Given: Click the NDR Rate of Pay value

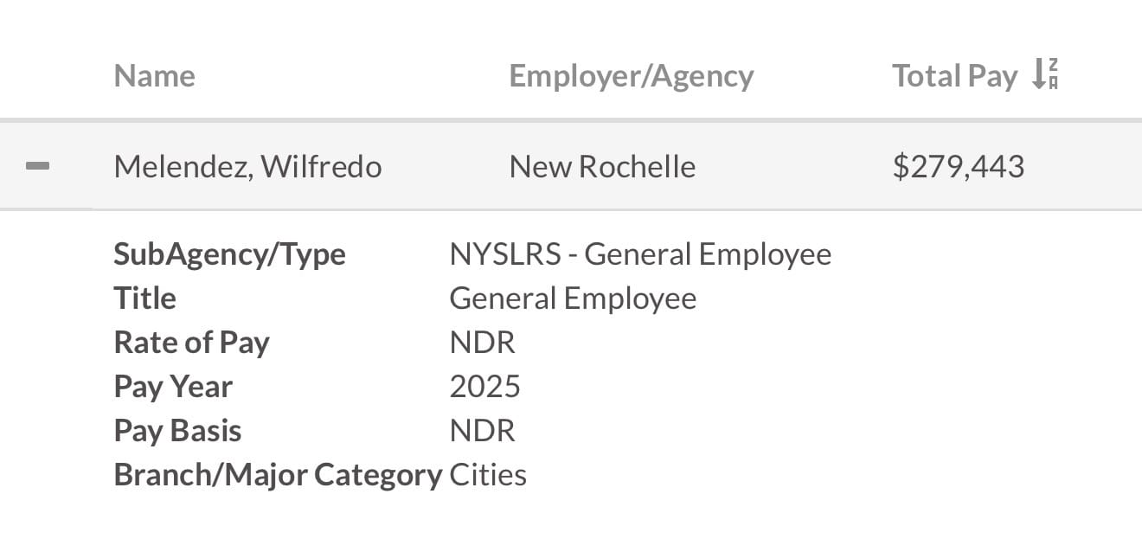Looking at the screenshot, I should pos(482,343).
